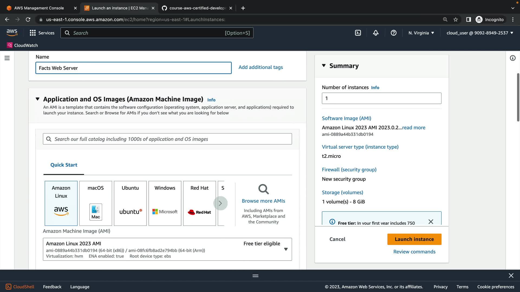Open the info panel icon at right
520x292 pixels.
512,58
